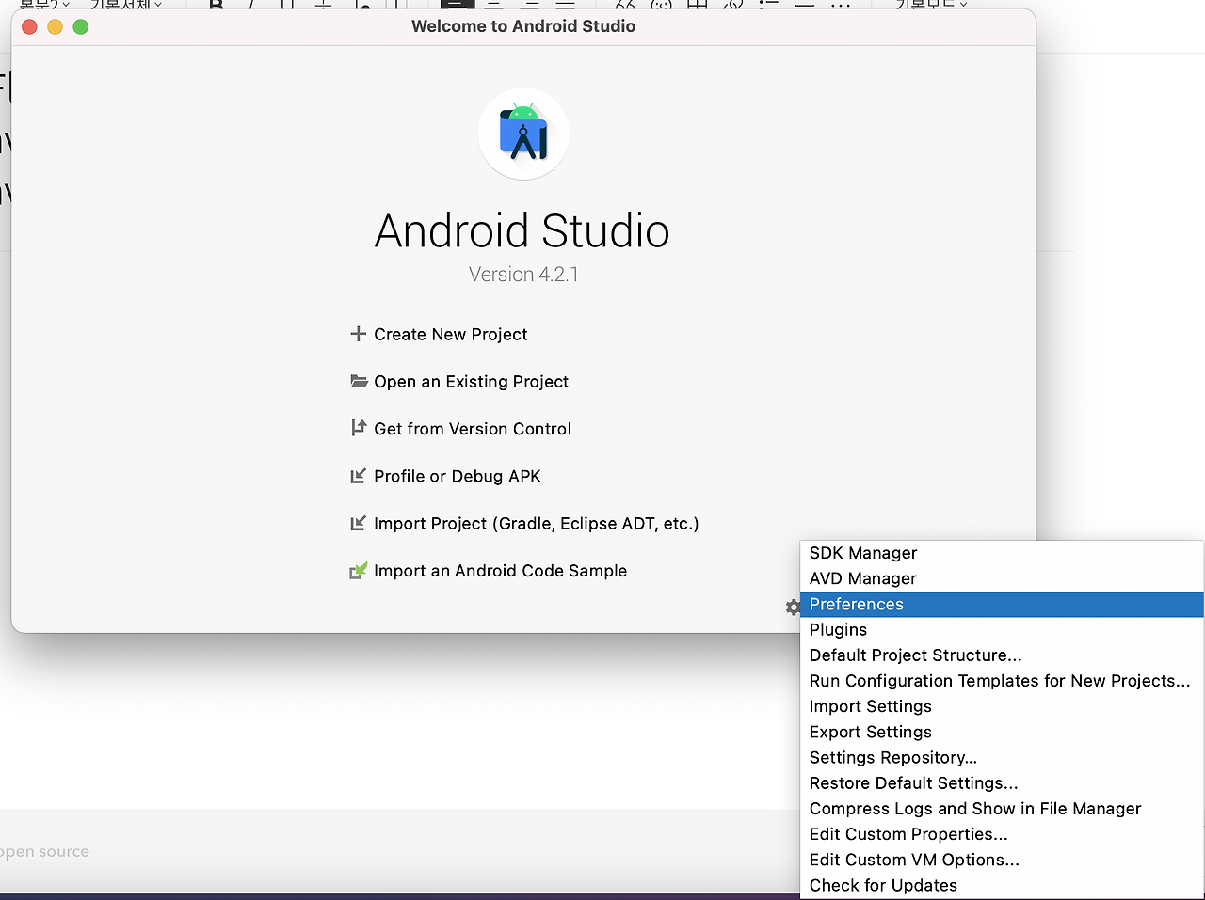Screen dimensions: 1205x900
Task: Open the emoticon picker
Action: tap(662, 5)
